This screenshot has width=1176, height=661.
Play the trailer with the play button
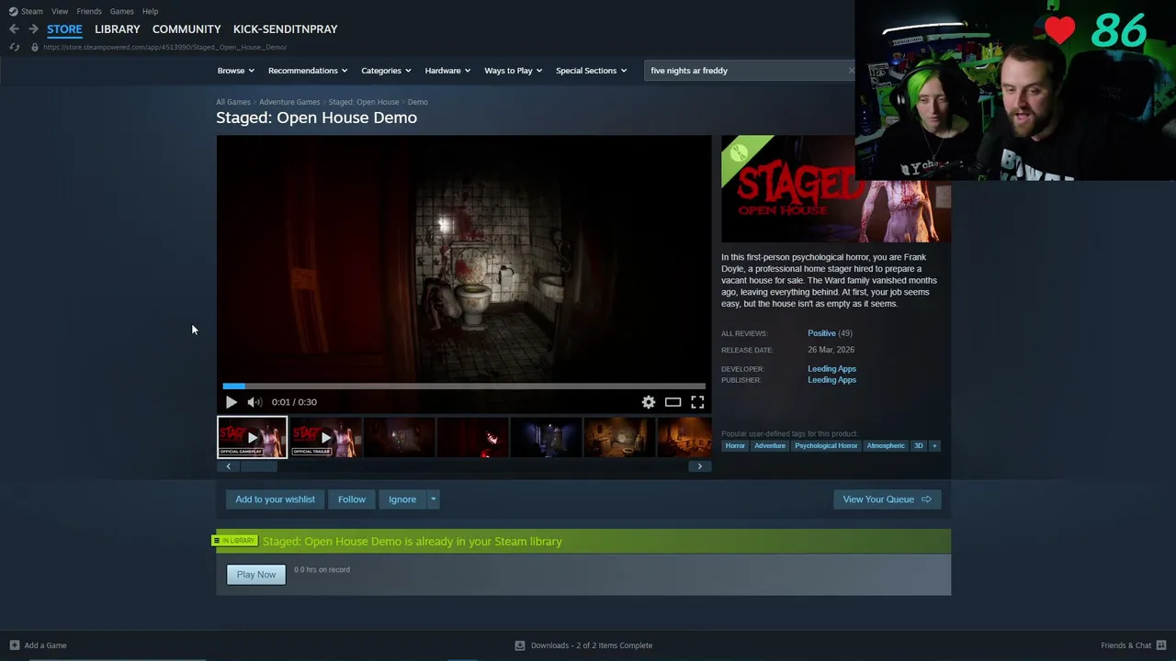231,402
